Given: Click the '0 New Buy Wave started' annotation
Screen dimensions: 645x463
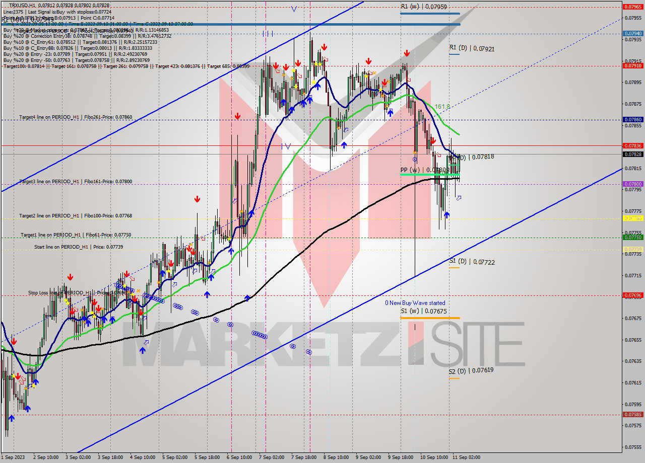Looking at the screenshot, I should pyautogui.click(x=415, y=303).
